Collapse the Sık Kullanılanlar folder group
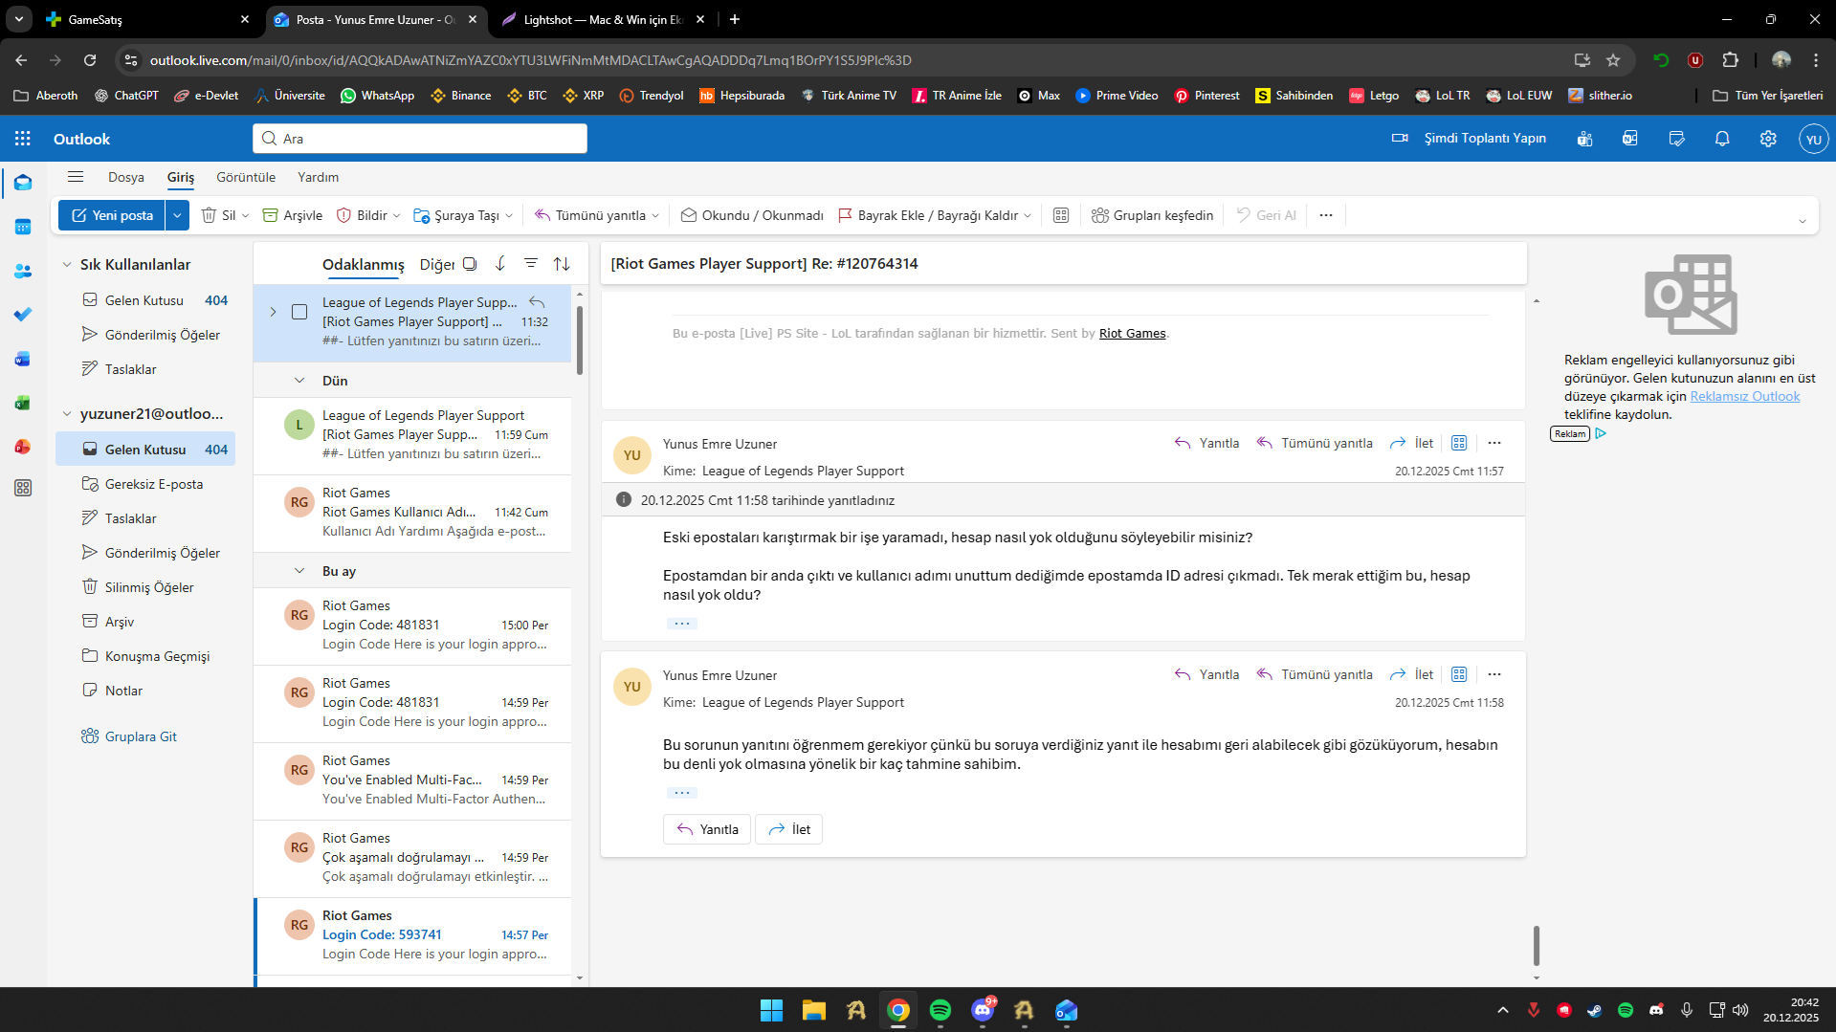Viewport: 1836px width, 1032px height. point(67,265)
